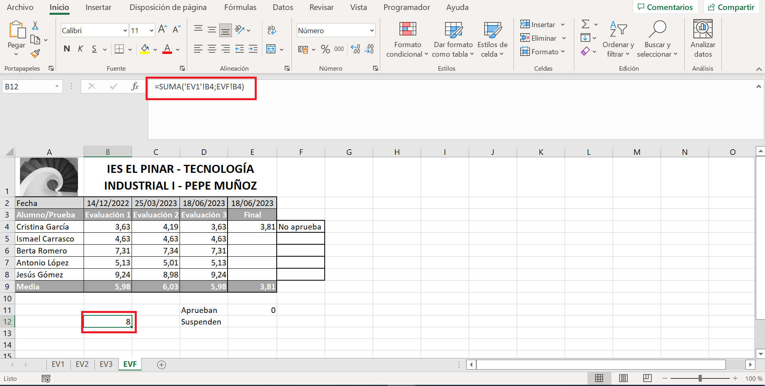This screenshot has height=386, width=765.
Task: Center text horizontally
Action: point(212,49)
